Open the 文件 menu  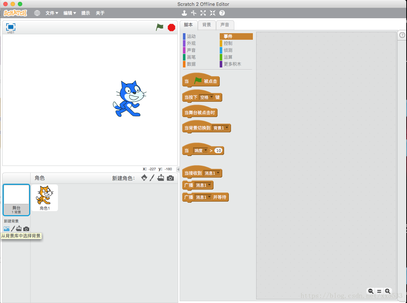[x=52, y=13]
